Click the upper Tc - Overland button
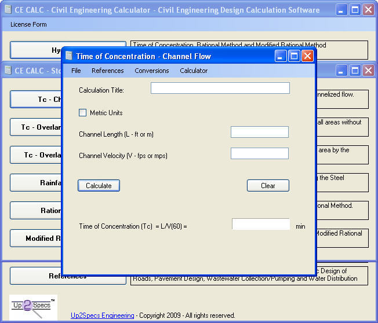This screenshot has height=323, width=378. point(36,127)
